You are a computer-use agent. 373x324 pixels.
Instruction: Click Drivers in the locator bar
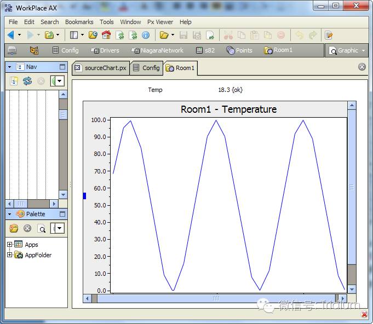[105, 50]
